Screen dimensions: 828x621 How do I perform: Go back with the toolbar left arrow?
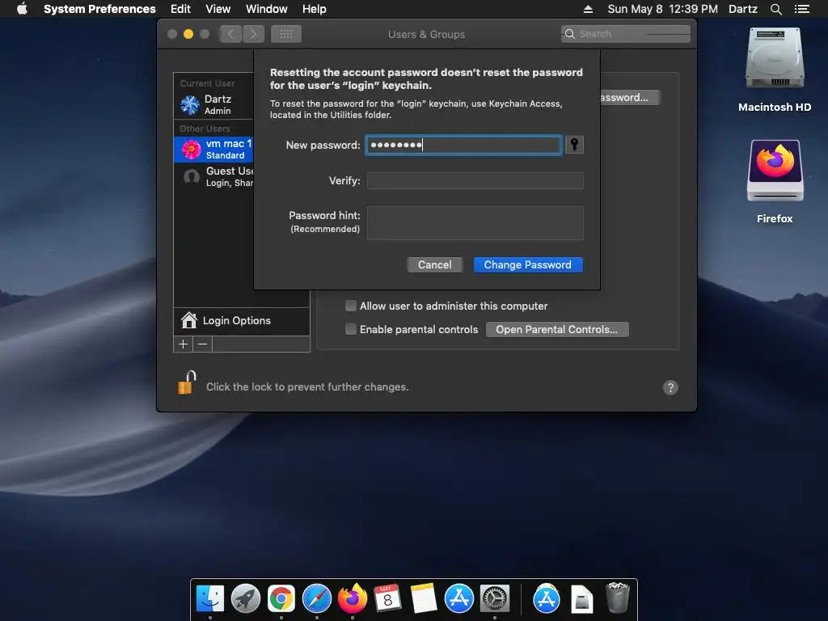[230, 34]
